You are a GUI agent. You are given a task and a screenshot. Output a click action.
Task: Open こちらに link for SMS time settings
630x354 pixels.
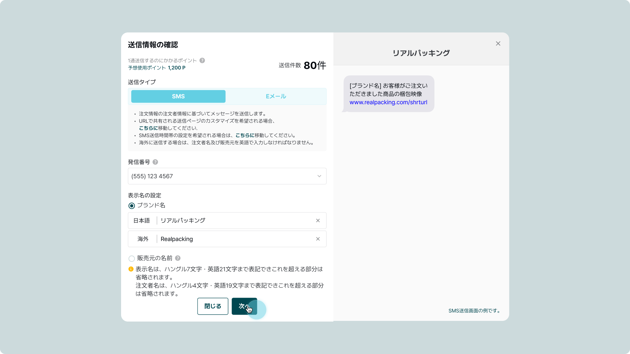coord(244,135)
